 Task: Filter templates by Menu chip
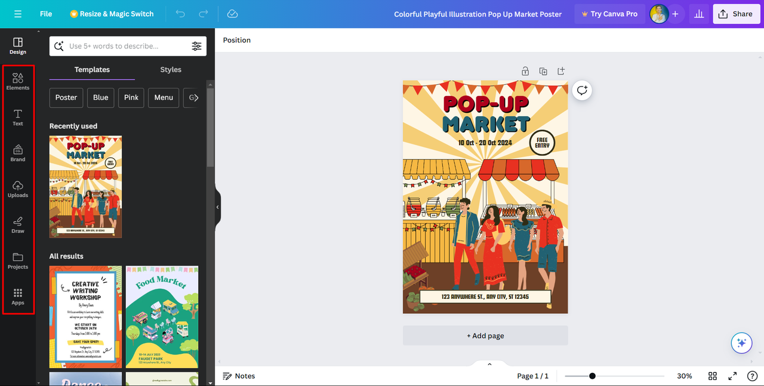(164, 98)
